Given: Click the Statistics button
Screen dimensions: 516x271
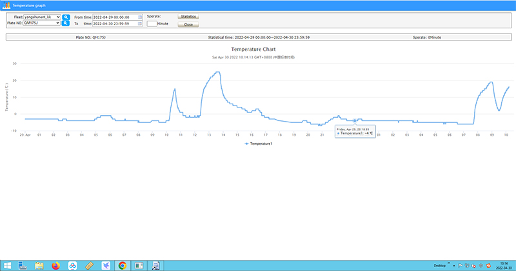Looking at the screenshot, I should pos(188,17).
